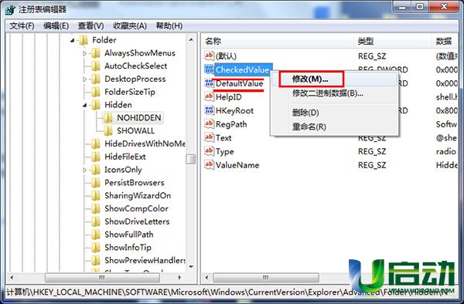Click the SHOWALL folder icon
Image resolution: width=464 pixels, height=304 pixels.
point(107,130)
